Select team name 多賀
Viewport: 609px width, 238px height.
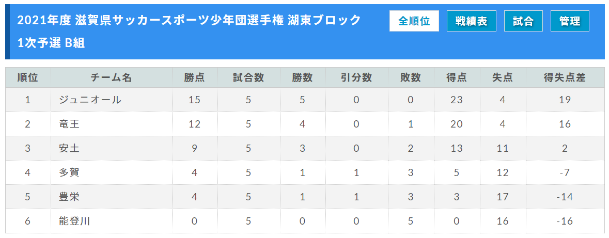(69, 172)
